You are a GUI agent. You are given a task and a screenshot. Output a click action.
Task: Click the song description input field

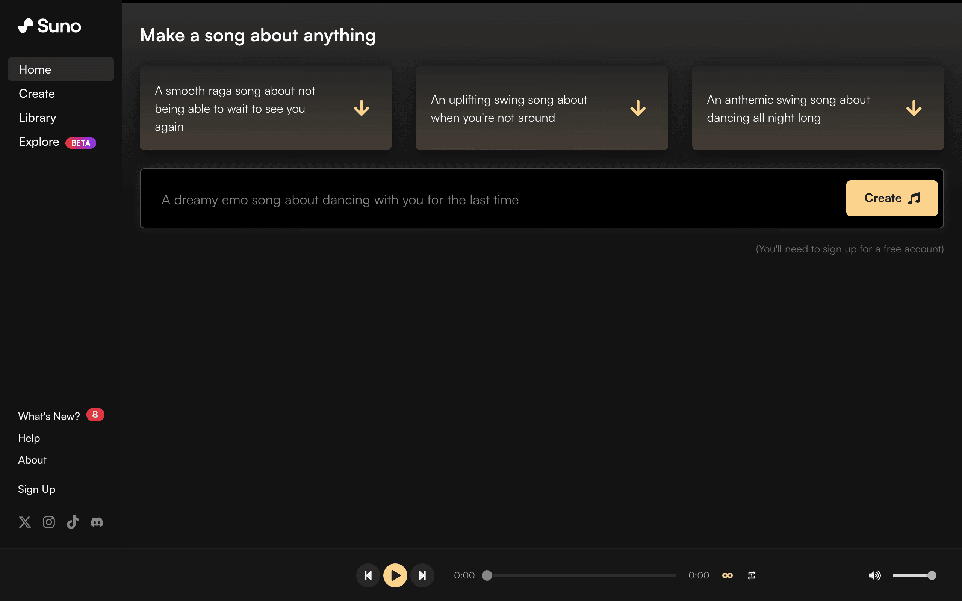point(477,199)
